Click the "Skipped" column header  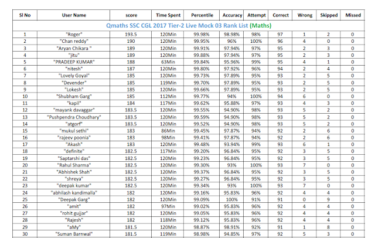click(x=329, y=15)
